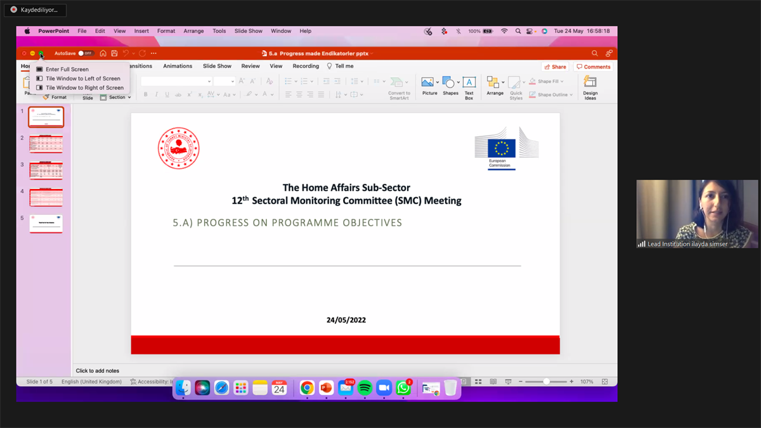Viewport: 761px width, 428px height.
Task: Click Convert to SmartArt
Action: [399, 88]
